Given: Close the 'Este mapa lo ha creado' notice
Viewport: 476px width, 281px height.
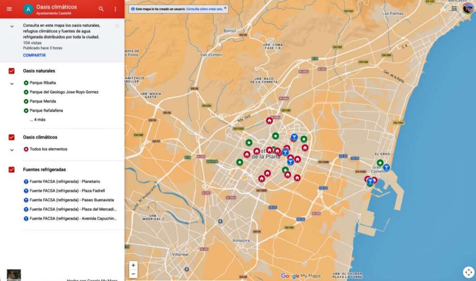Looking at the screenshot, I should point(225,8).
